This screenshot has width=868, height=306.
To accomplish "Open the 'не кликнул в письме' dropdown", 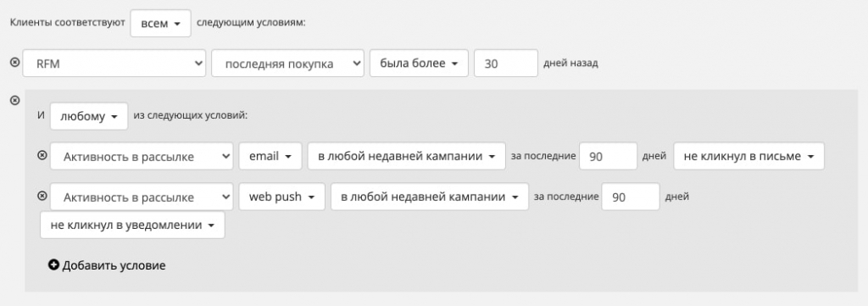I will tap(748, 156).
